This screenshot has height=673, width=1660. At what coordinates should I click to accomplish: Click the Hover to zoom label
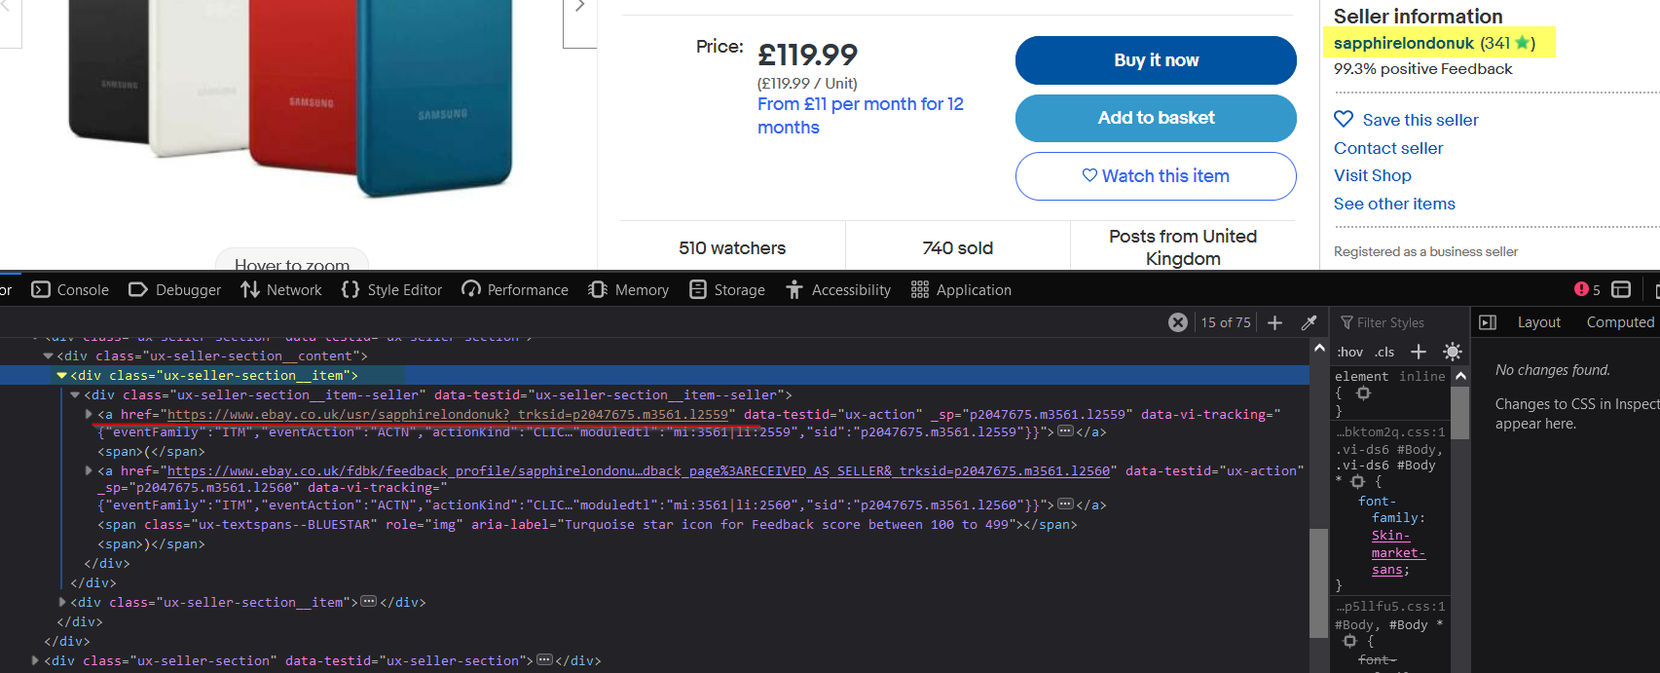coord(292,264)
